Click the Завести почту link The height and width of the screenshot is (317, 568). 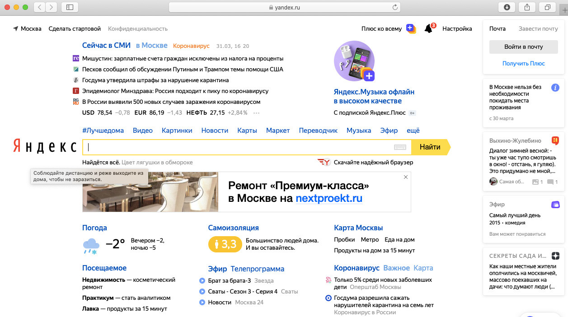point(538,28)
